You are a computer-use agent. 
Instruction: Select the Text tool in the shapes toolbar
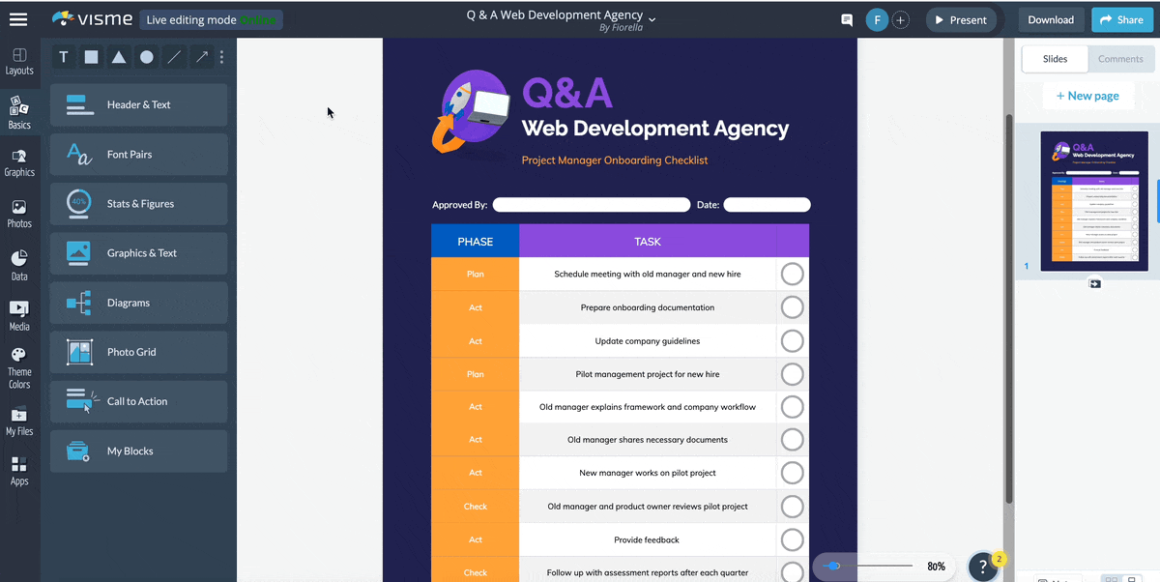63,57
